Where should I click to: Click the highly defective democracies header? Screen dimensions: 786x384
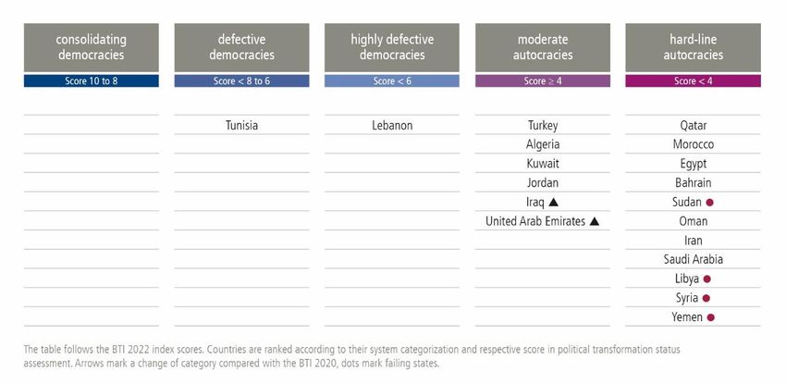[392, 47]
